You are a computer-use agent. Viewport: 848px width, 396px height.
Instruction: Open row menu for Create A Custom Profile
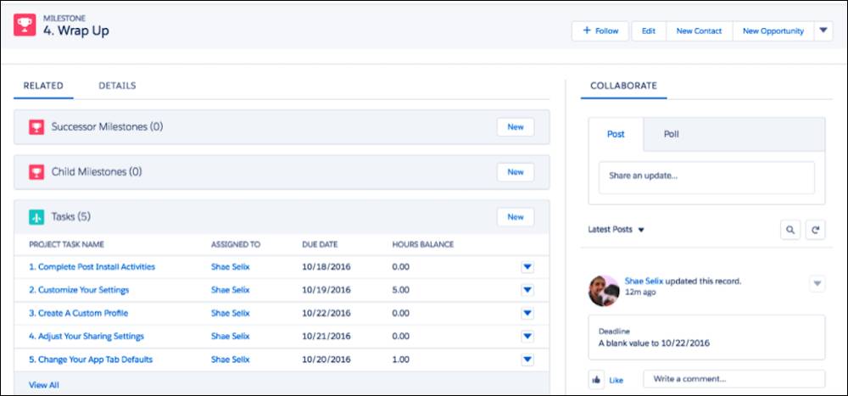pos(527,313)
